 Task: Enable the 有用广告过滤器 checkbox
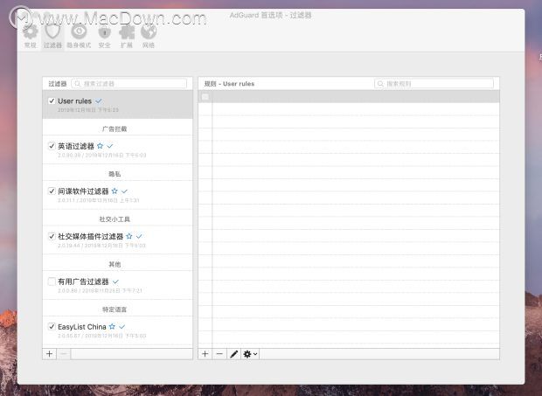[x=52, y=281]
